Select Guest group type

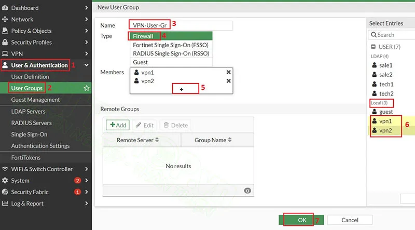point(171,62)
